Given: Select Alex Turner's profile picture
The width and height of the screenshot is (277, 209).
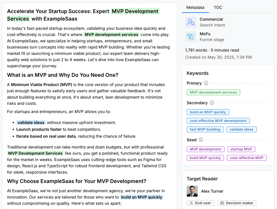Looking at the screenshot, I should click(192, 191).
